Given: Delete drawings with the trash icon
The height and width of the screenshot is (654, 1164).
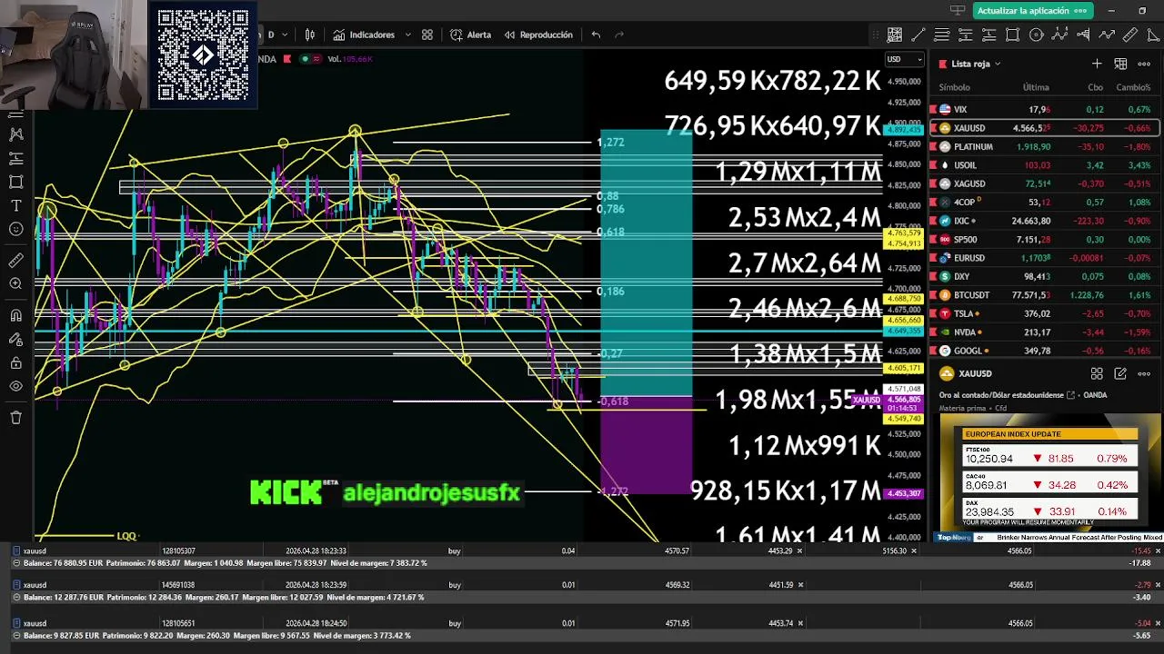Looking at the screenshot, I should pyautogui.click(x=15, y=418).
